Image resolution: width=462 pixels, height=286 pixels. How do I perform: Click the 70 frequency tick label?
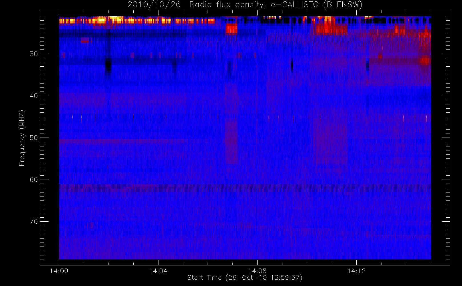tap(34, 221)
